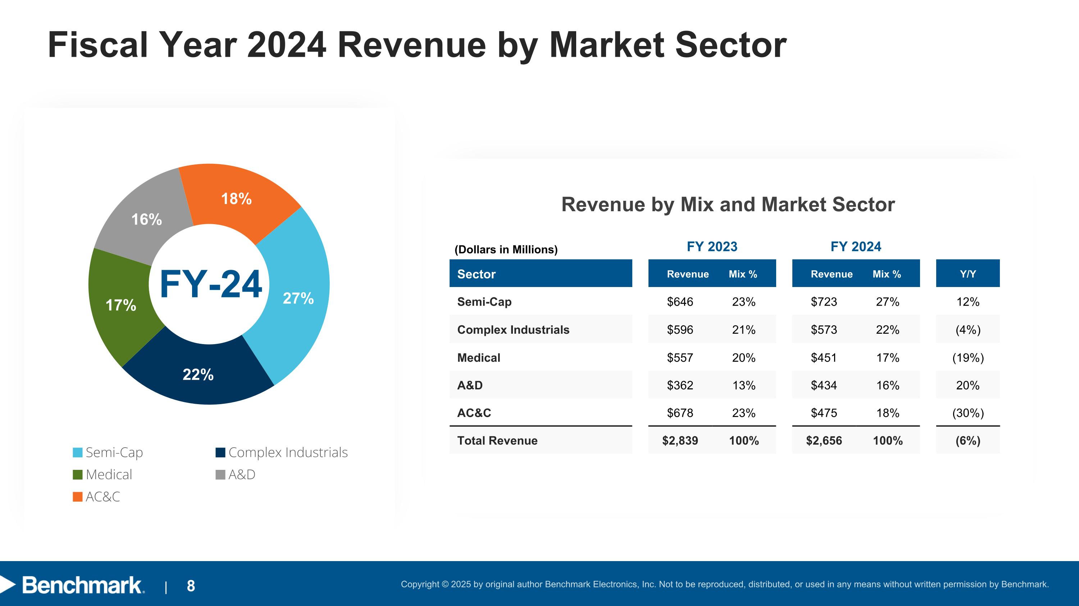Select the 27% light blue donut segment
Image resolution: width=1079 pixels, height=606 pixels.
tap(298, 298)
